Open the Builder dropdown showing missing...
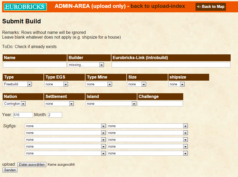This screenshot has height=177, width=238. click(86, 65)
